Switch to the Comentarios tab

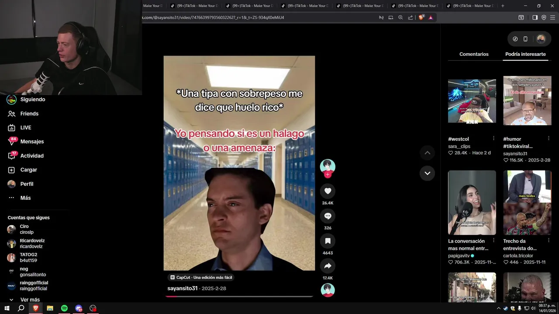(474, 54)
